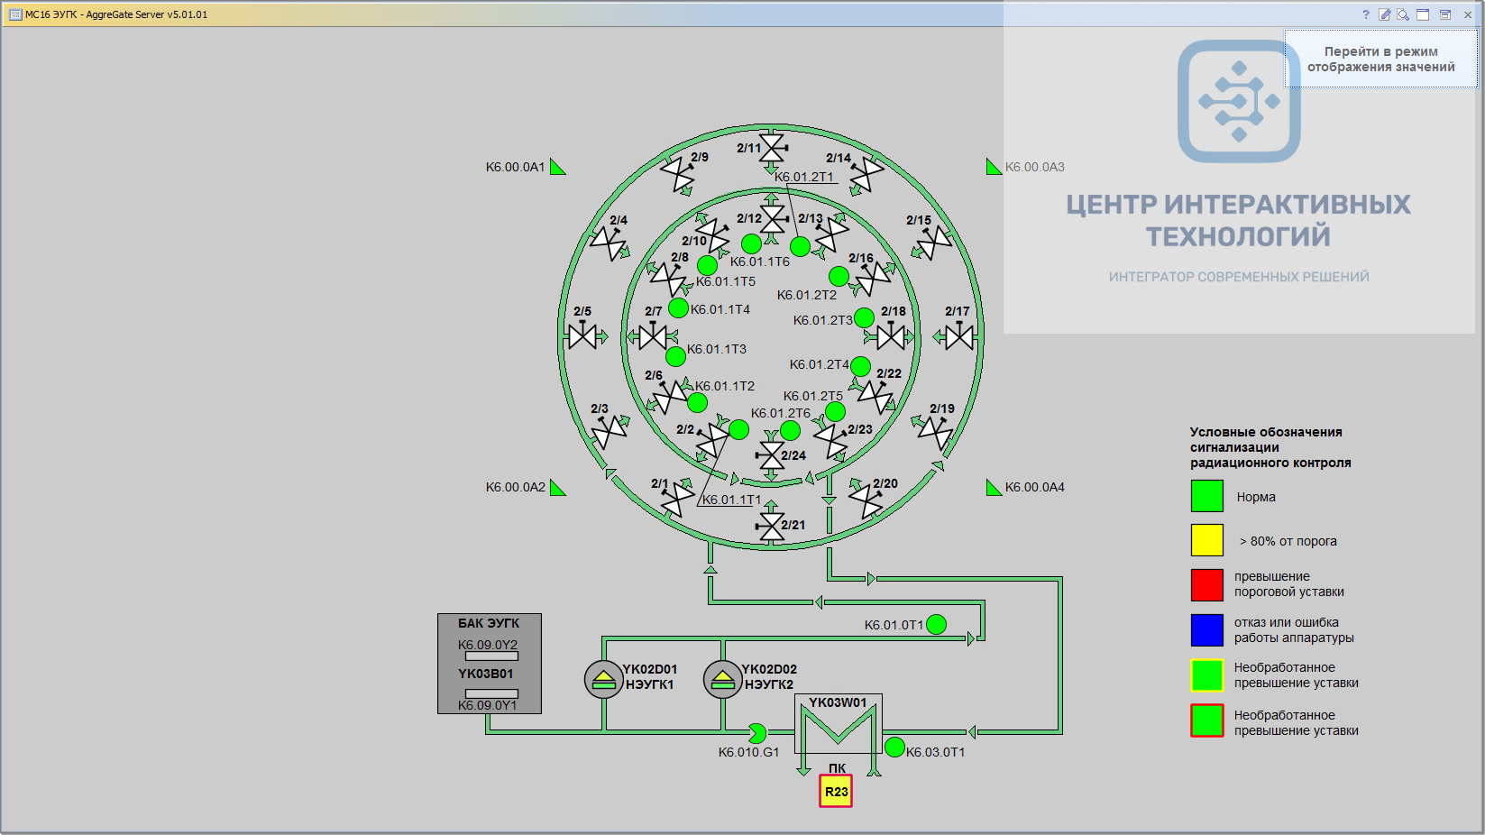Click the K6.00.0A2 green triangle indicator
The width and height of the screenshot is (1485, 835).
pyautogui.click(x=558, y=488)
